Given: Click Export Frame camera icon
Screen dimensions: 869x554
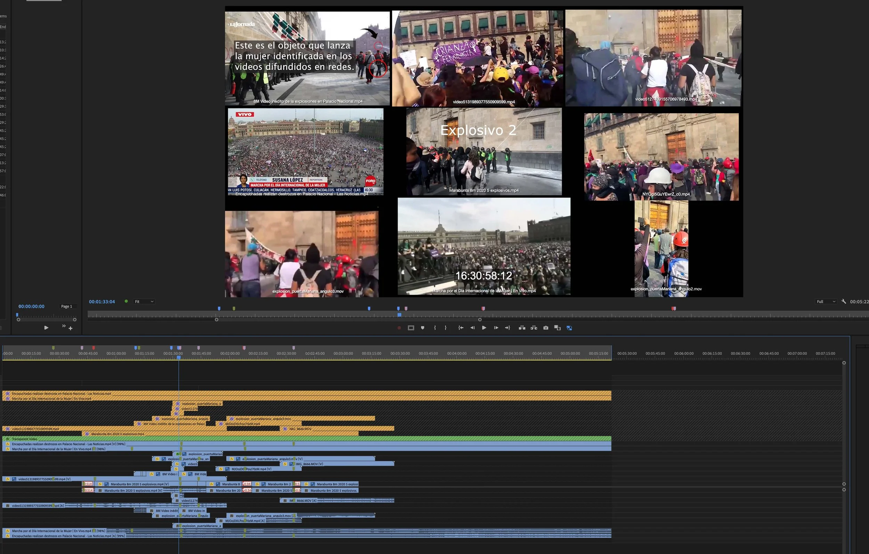Looking at the screenshot, I should coord(546,328).
